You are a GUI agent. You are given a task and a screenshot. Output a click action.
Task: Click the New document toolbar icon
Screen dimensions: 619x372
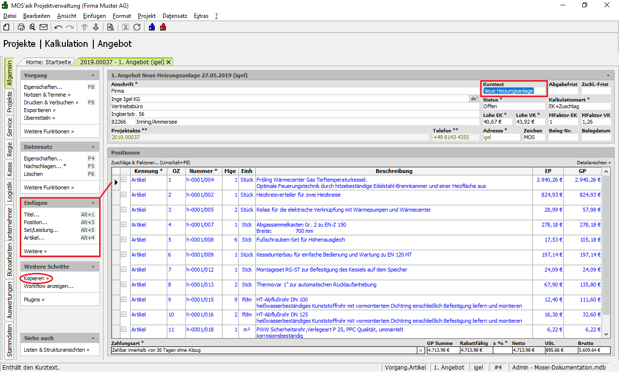(6, 27)
